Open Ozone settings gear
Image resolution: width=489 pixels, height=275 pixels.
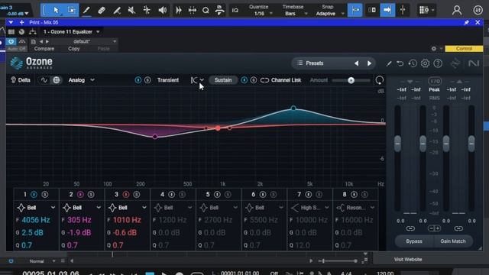coord(425,63)
